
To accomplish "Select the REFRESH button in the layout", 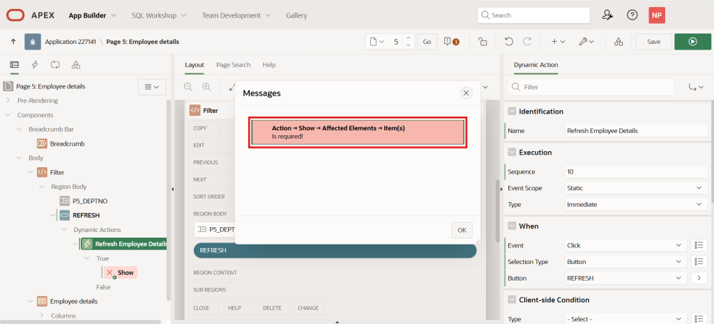I will coord(335,250).
